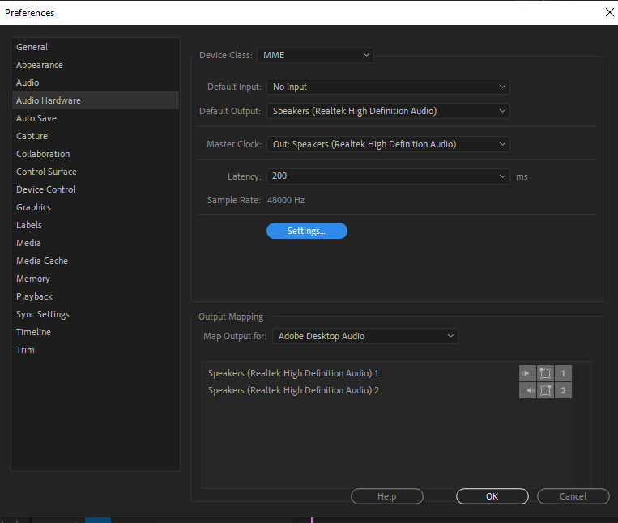The image size is (618, 523).
Task: Open the Audio preferences category
Action: [96, 83]
